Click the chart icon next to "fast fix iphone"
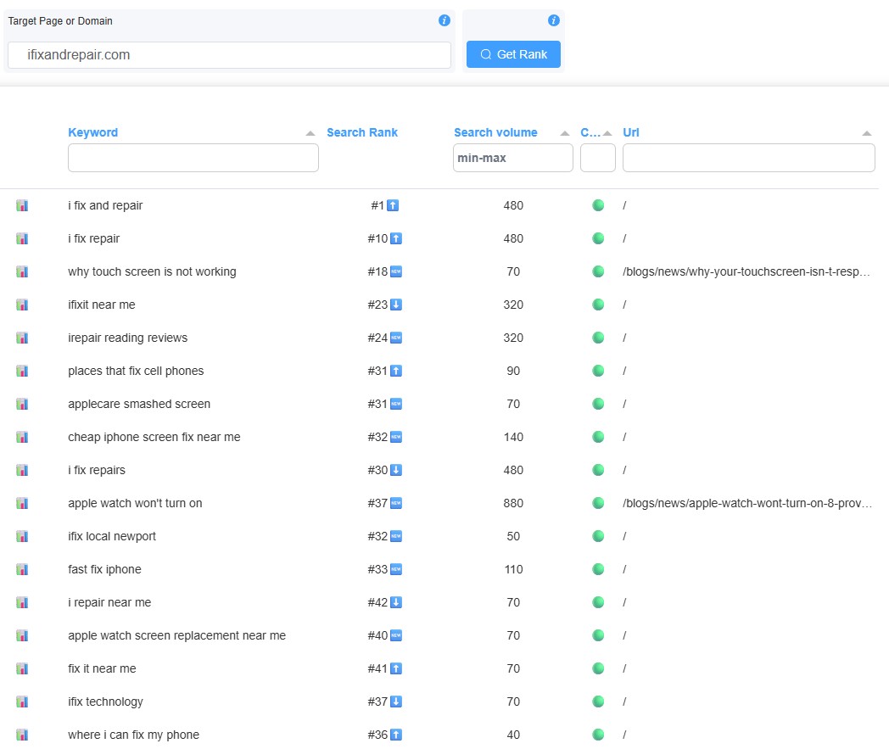This screenshot has height=749, width=889. click(x=21, y=569)
